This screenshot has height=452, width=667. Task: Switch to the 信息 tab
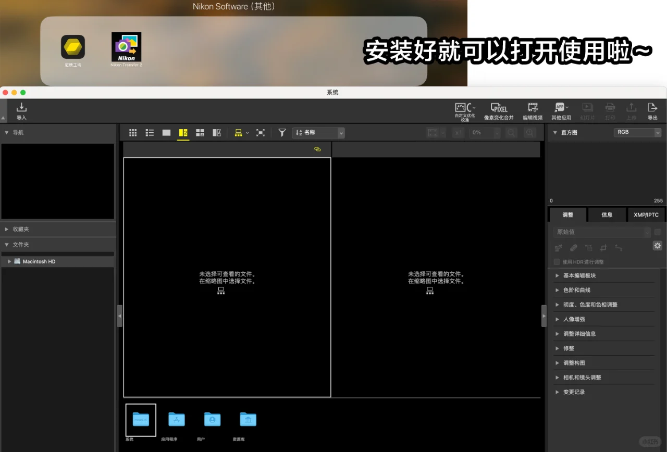tap(607, 214)
